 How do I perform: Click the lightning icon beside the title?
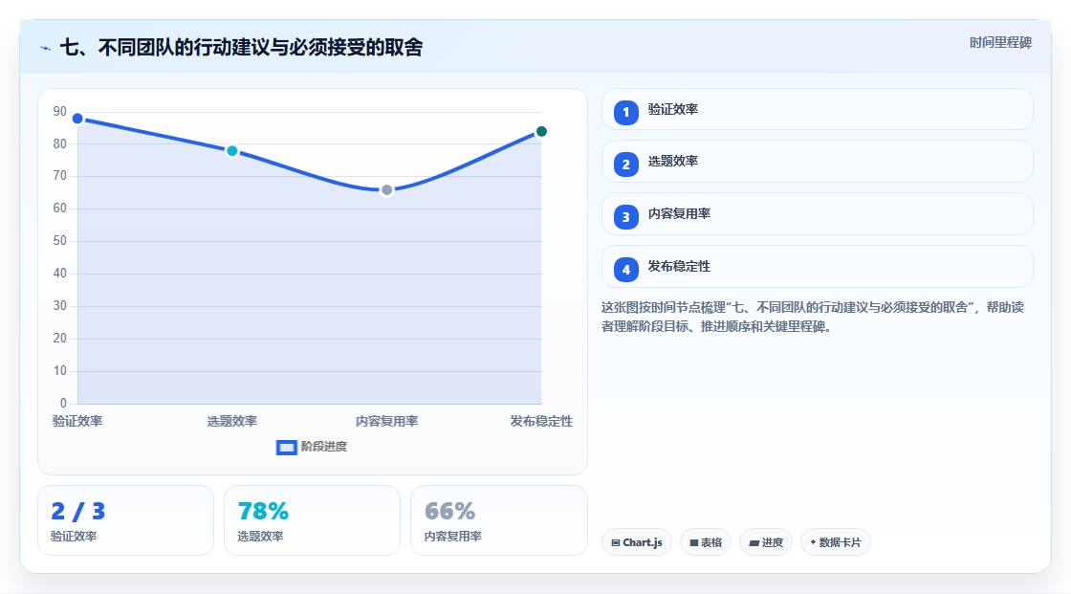coord(46,48)
